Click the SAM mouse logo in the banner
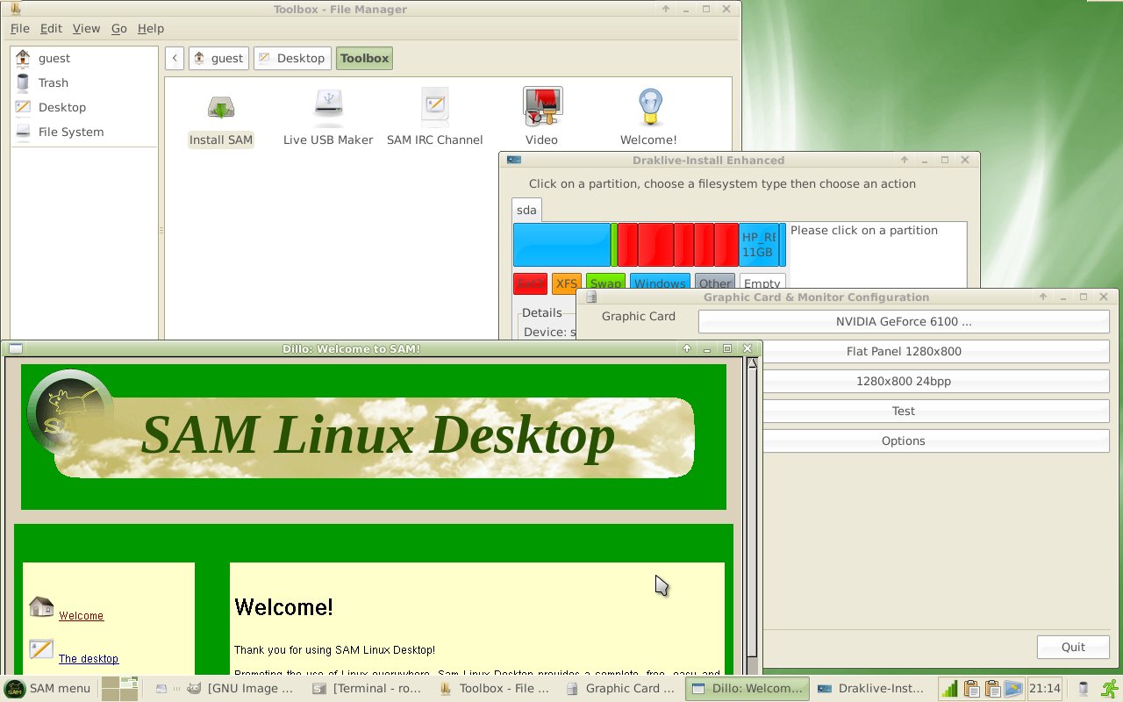This screenshot has height=702, width=1123. point(70,414)
